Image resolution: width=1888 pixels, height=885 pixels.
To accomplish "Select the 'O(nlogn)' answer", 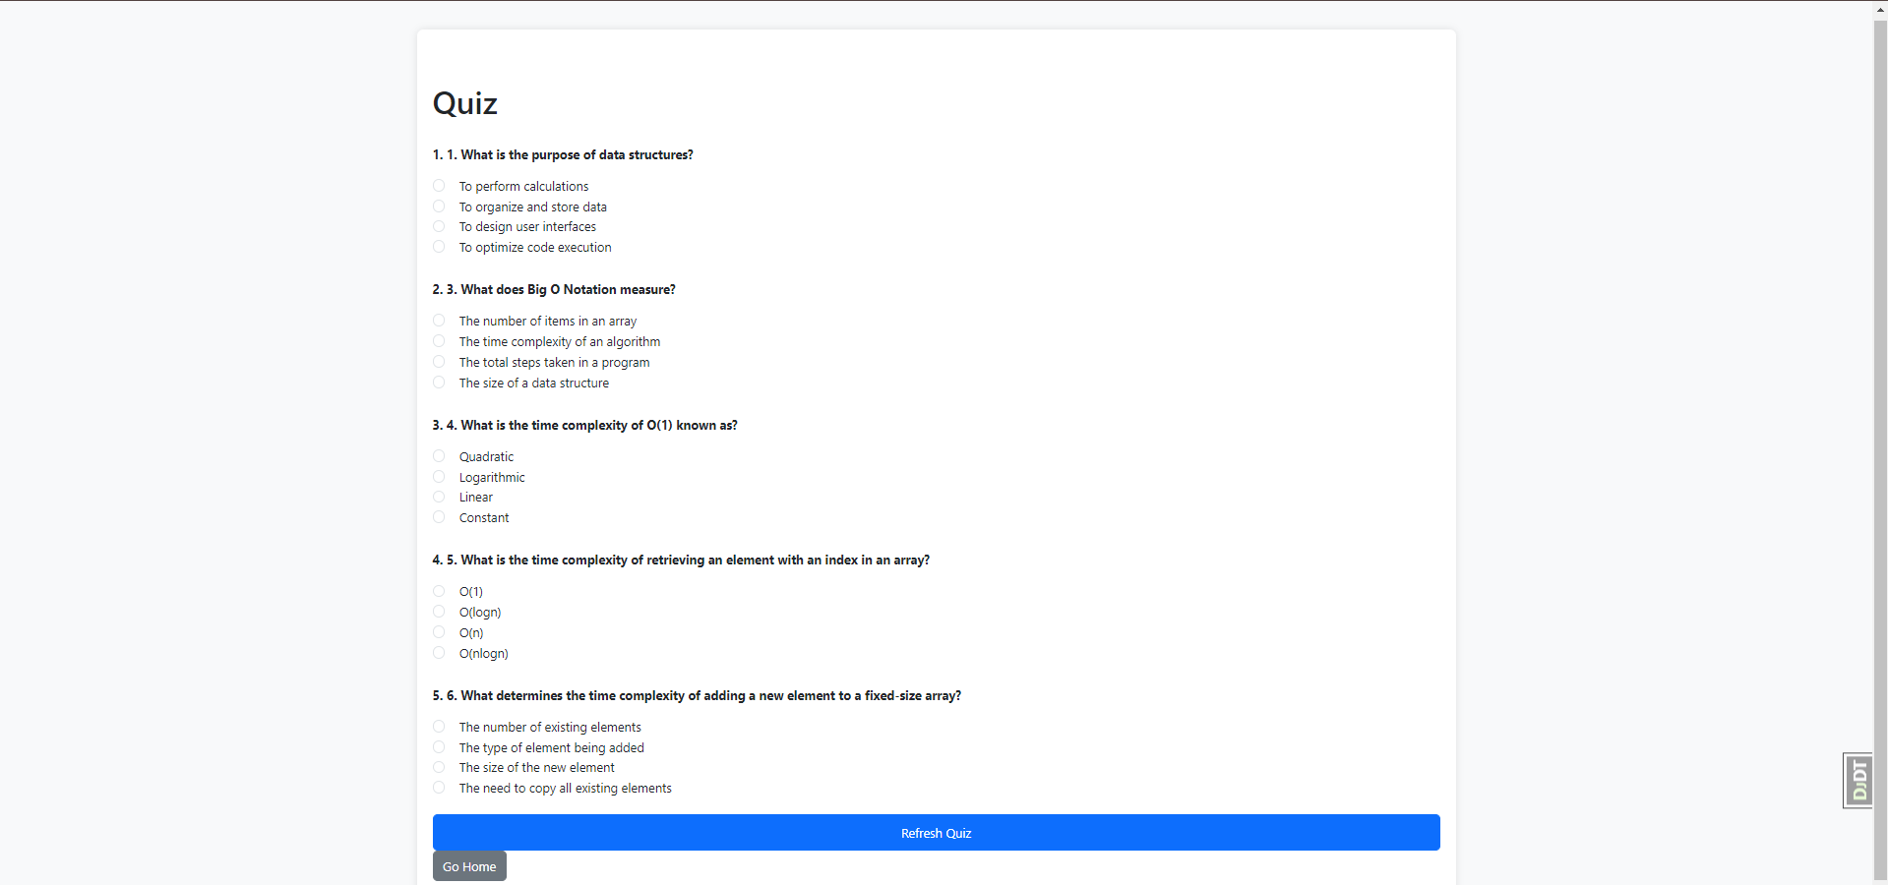I will point(439,653).
